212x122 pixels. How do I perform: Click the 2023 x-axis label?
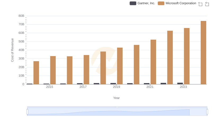[183, 87]
